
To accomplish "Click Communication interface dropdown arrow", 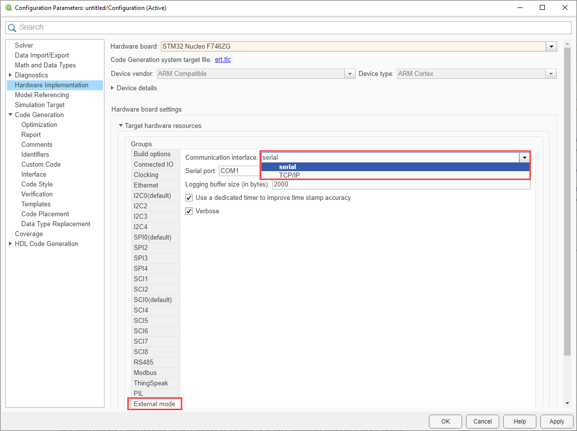I will [x=525, y=158].
